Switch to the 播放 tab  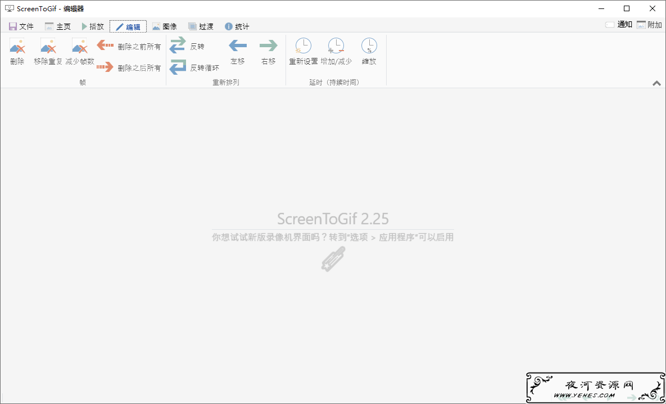click(x=93, y=26)
